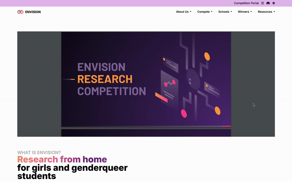Open the Competition Portal link

click(x=246, y=3)
